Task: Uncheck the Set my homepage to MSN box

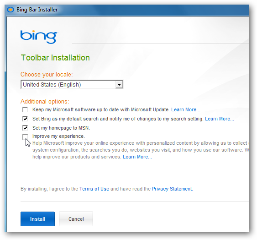Action: 25,128
